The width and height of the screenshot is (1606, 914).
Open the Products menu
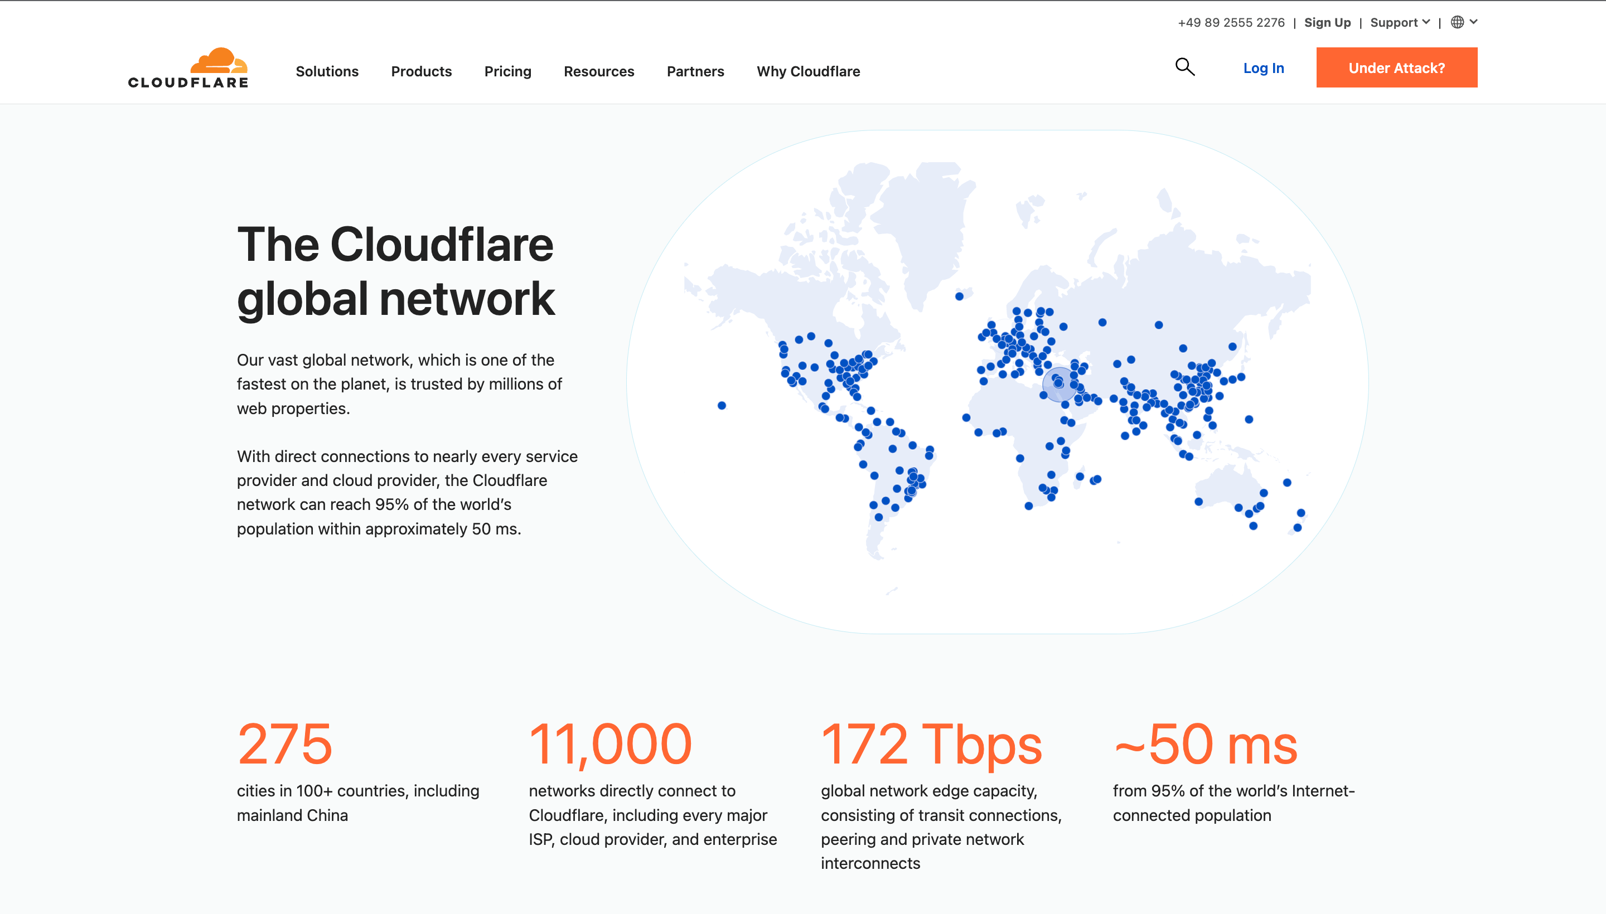421,71
